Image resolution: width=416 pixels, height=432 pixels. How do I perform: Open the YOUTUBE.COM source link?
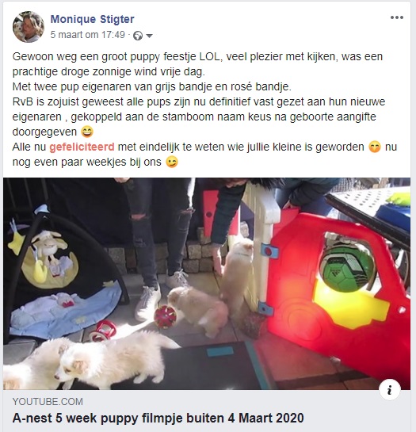pyautogui.click(x=48, y=402)
